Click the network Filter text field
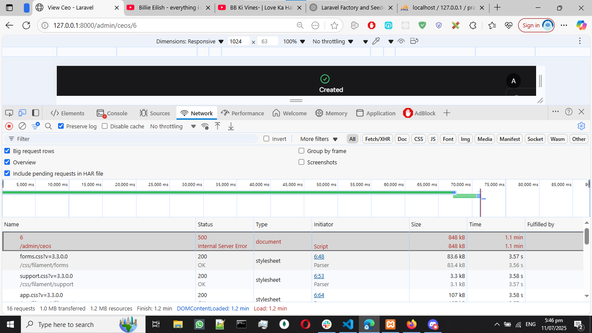This screenshot has height=333, width=592. [x=130, y=139]
